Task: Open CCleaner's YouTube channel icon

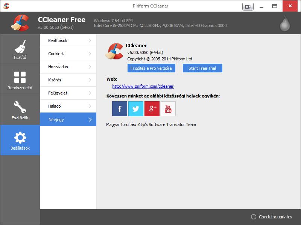Action: [168, 109]
